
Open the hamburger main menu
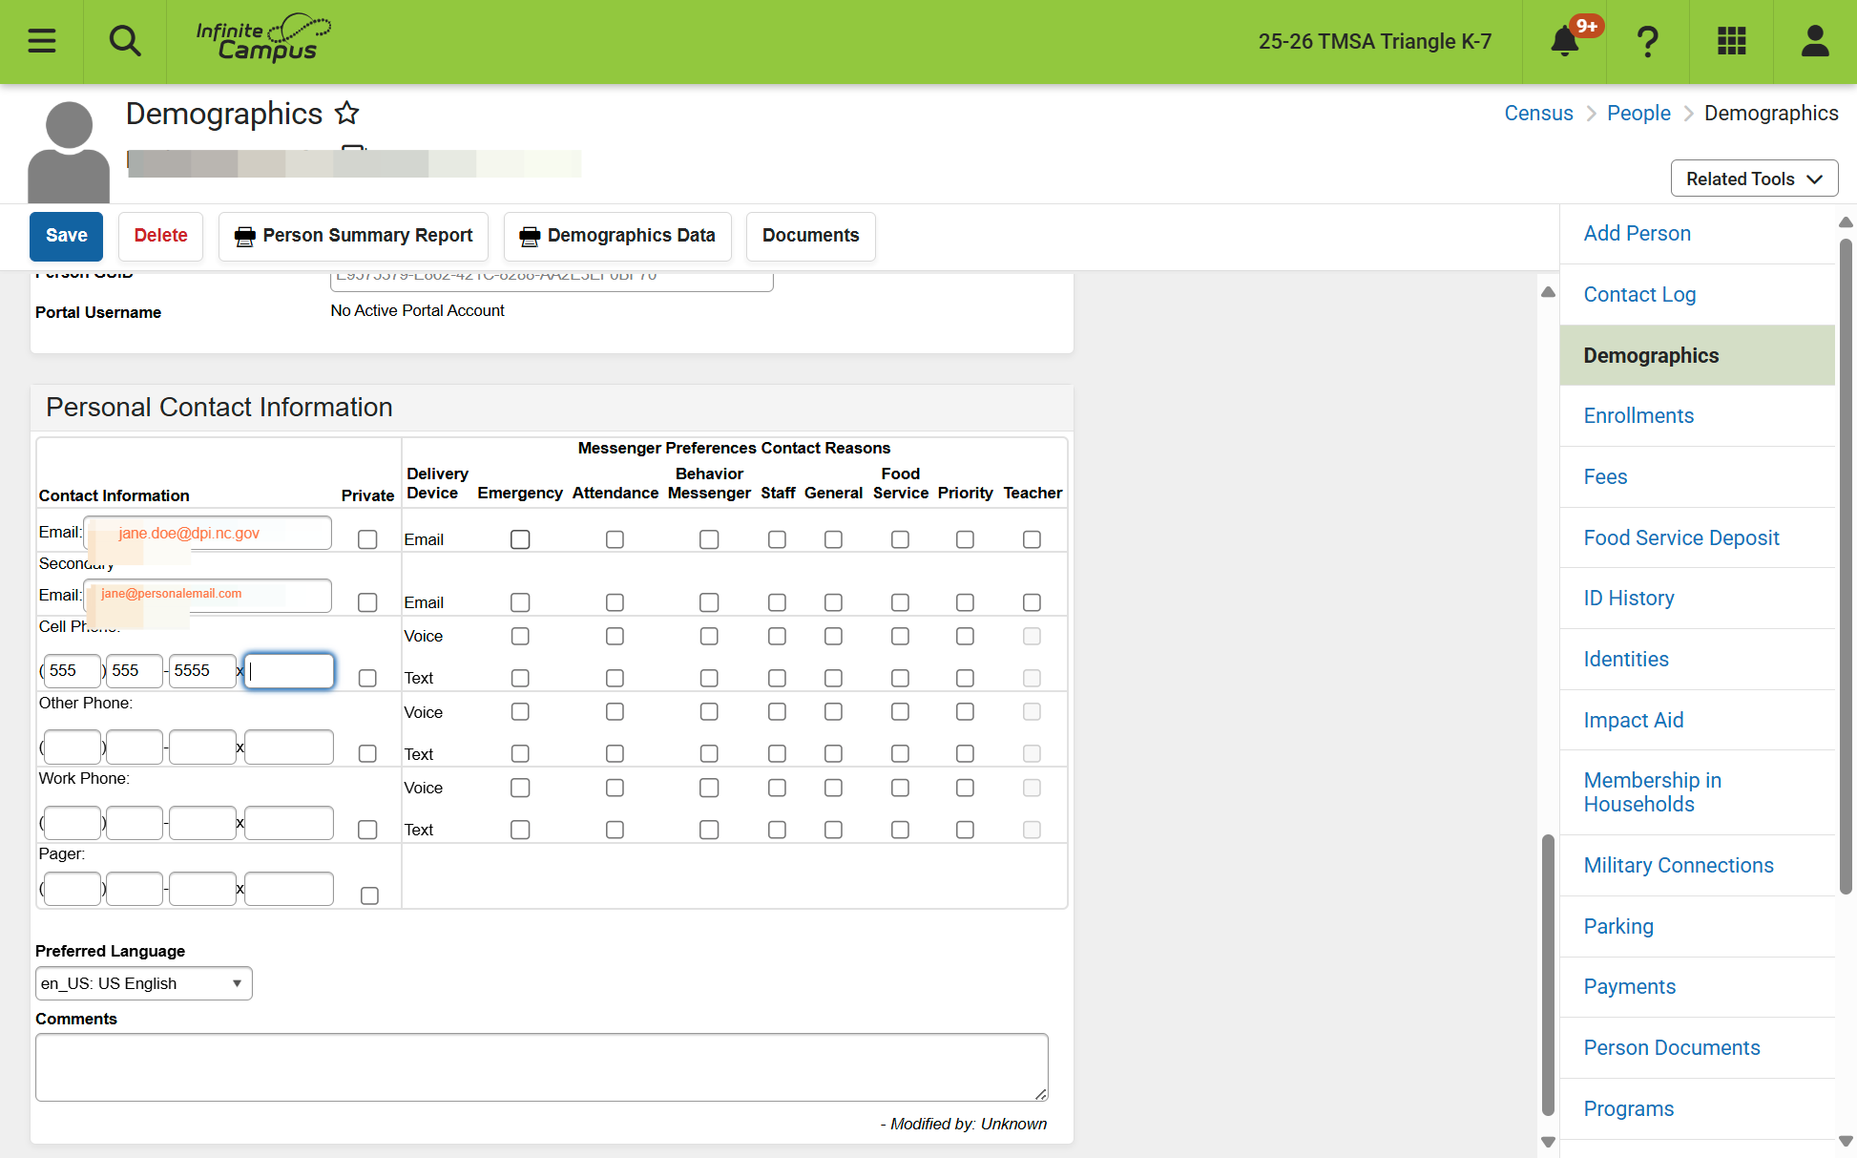click(x=41, y=41)
